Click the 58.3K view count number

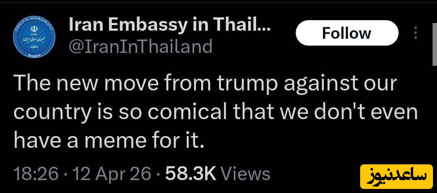(x=191, y=174)
